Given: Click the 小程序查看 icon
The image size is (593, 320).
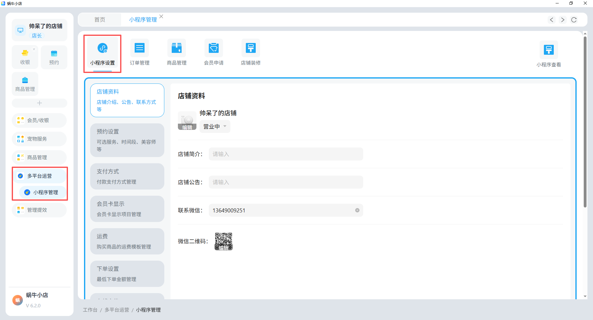Looking at the screenshot, I should (x=549, y=55).
